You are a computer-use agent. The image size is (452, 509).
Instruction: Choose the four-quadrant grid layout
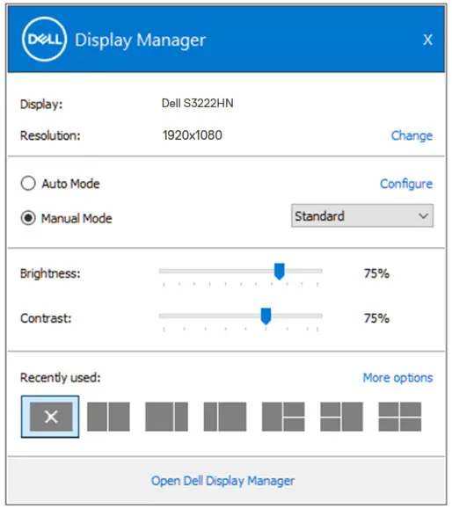tap(400, 417)
